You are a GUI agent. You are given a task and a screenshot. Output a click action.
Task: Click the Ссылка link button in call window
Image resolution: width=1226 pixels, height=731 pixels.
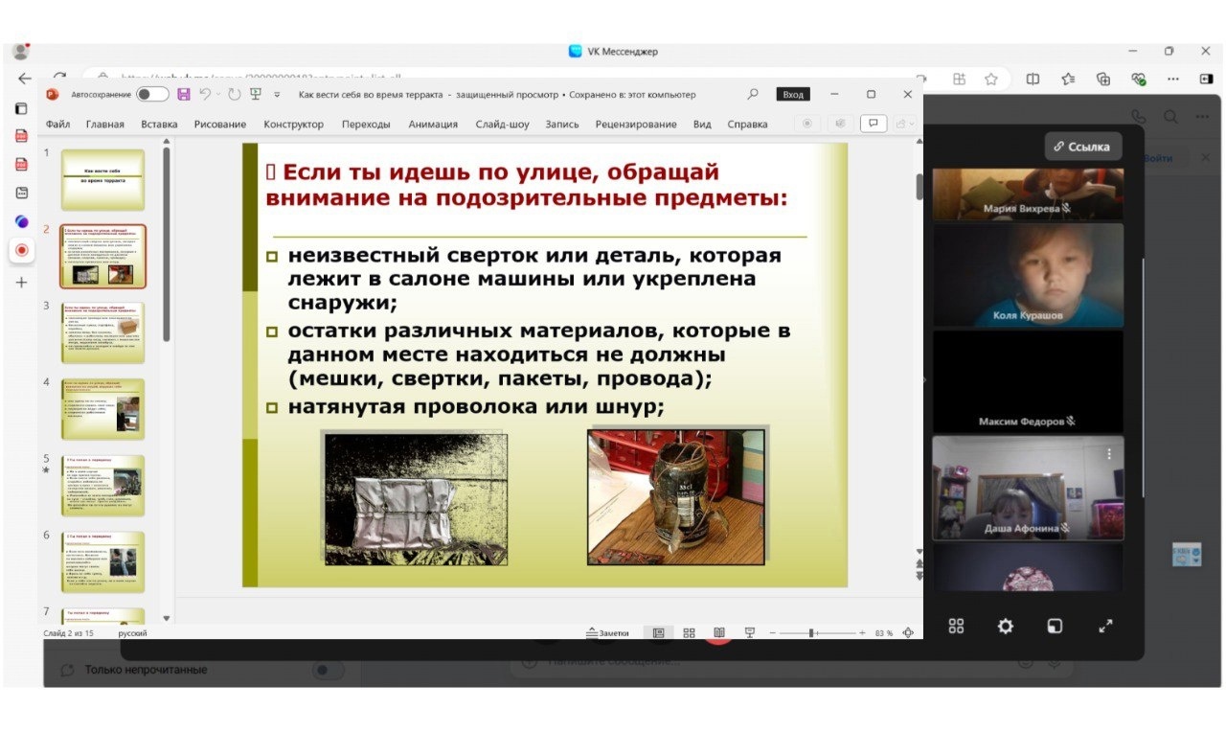tap(1082, 147)
